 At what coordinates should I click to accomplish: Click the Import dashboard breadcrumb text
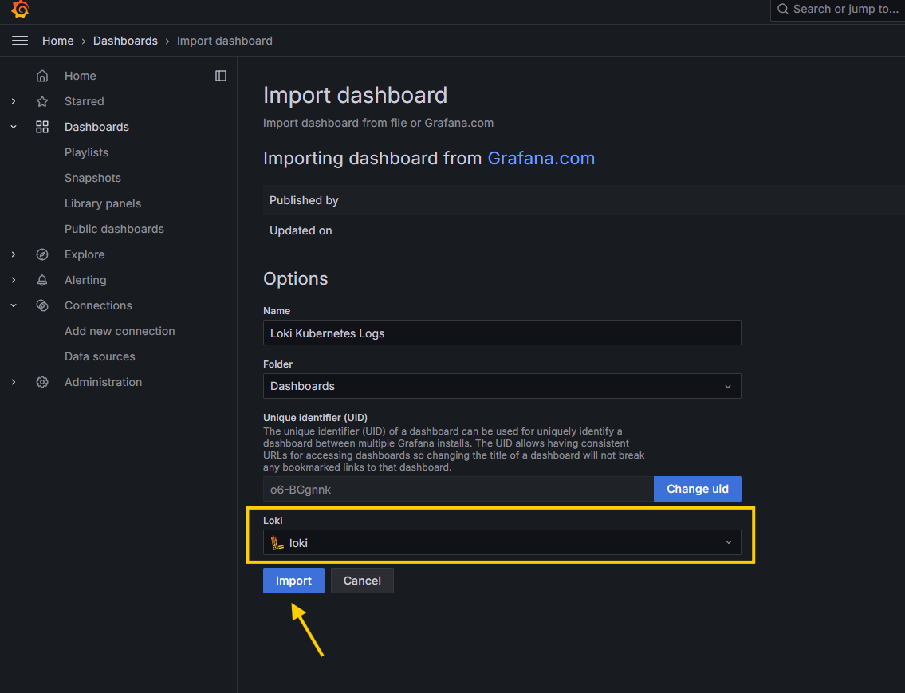(225, 41)
